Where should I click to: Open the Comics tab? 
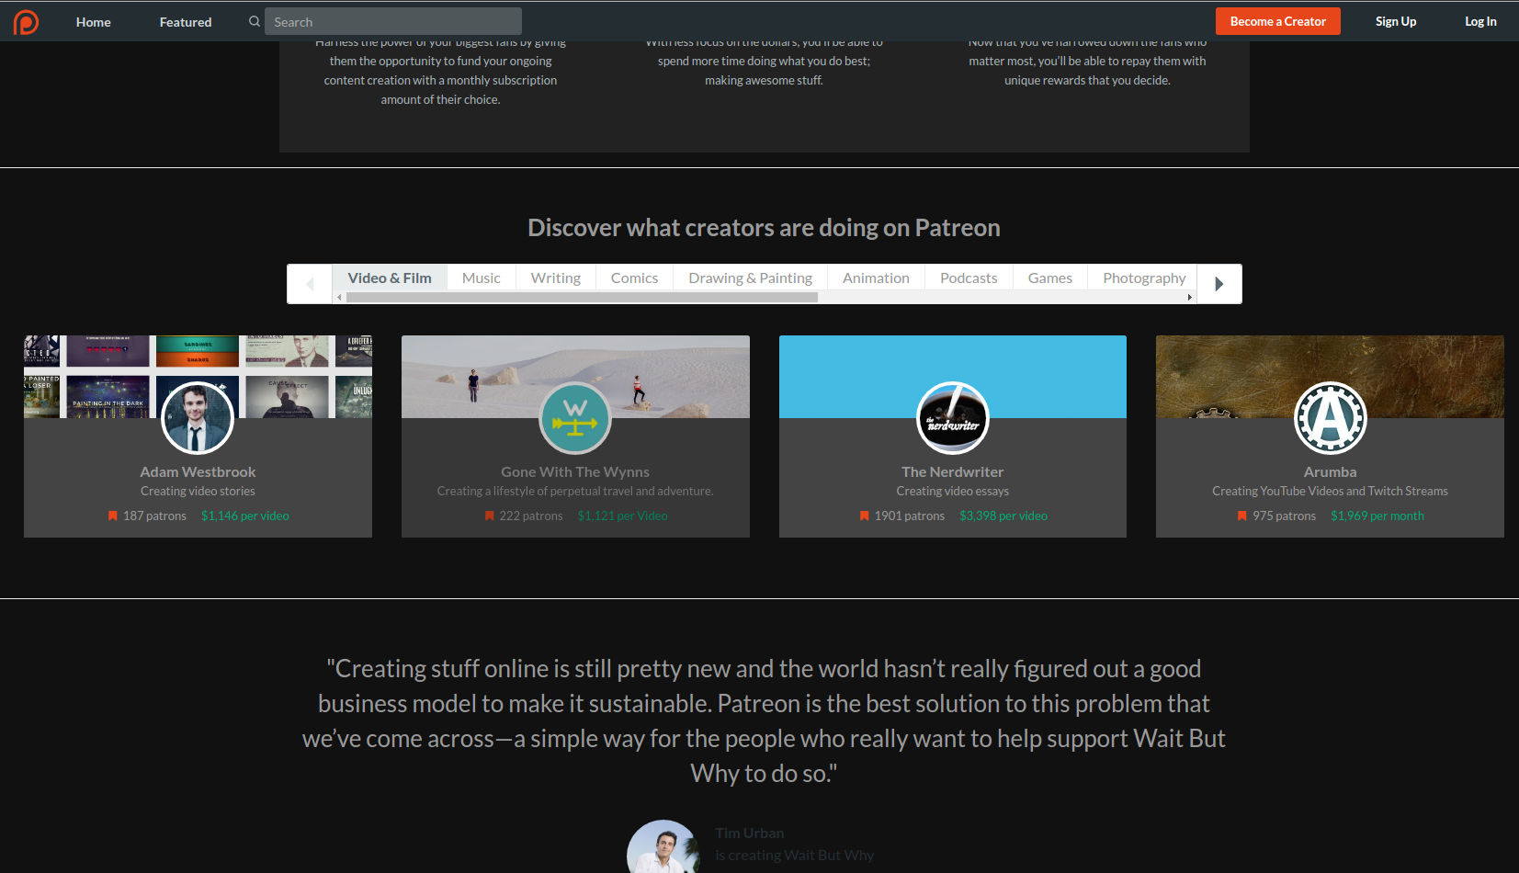point(635,278)
